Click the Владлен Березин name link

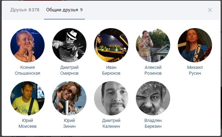(153, 123)
